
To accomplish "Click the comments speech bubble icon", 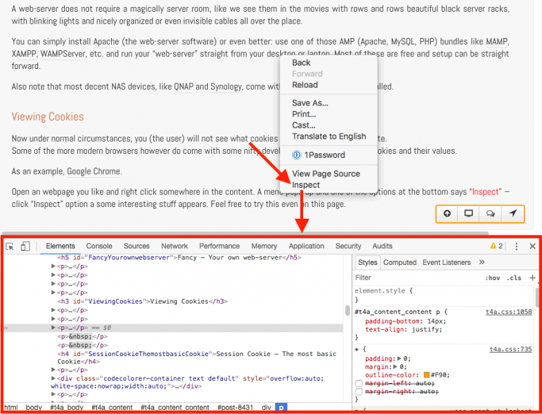I will [x=490, y=213].
